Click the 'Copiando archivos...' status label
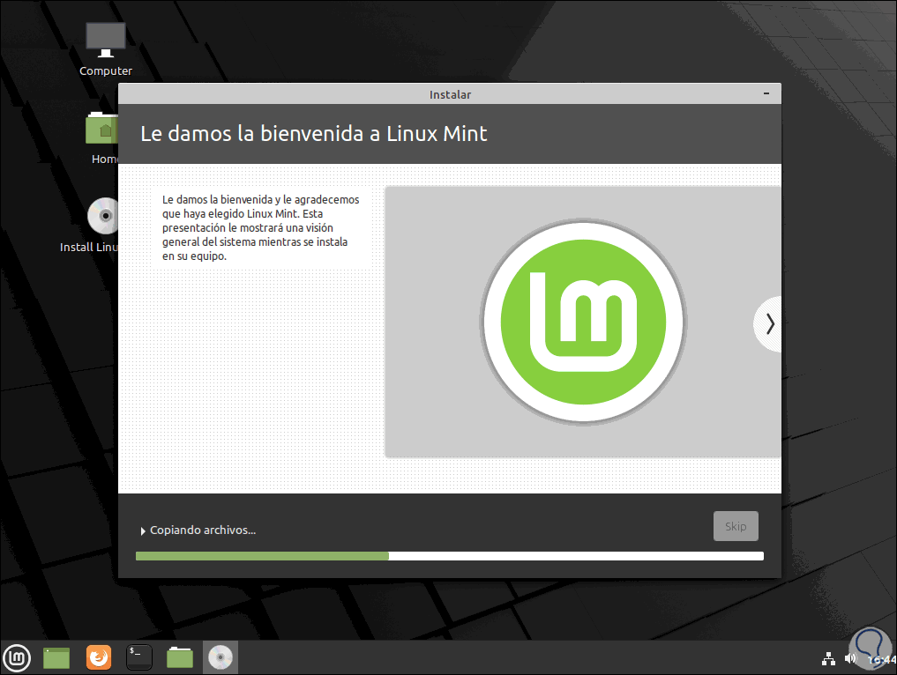 click(x=203, y=530)
